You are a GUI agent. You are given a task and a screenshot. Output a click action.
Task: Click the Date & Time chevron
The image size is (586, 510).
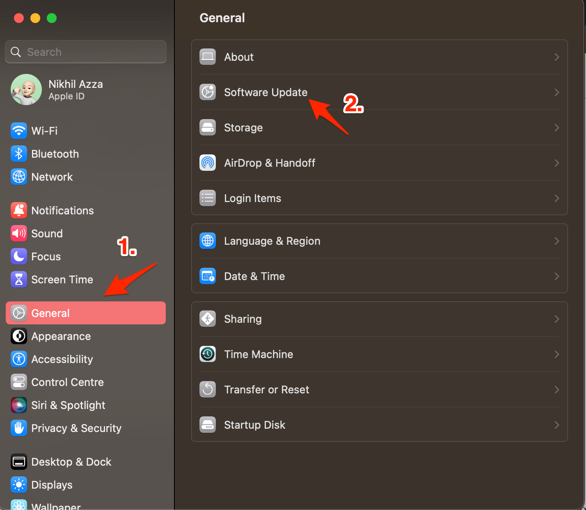557,276
